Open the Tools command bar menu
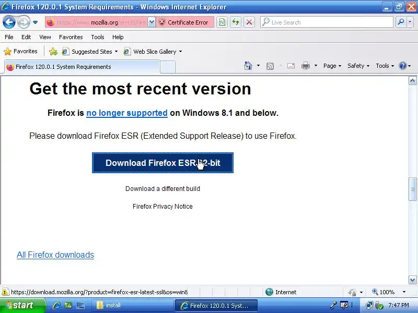Image resolution: width=418 pixels, height=313 pixels. [385, 66]
